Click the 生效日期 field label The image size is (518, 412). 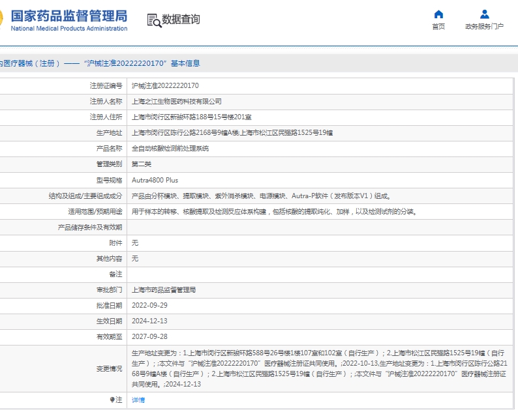click(110, 321)
